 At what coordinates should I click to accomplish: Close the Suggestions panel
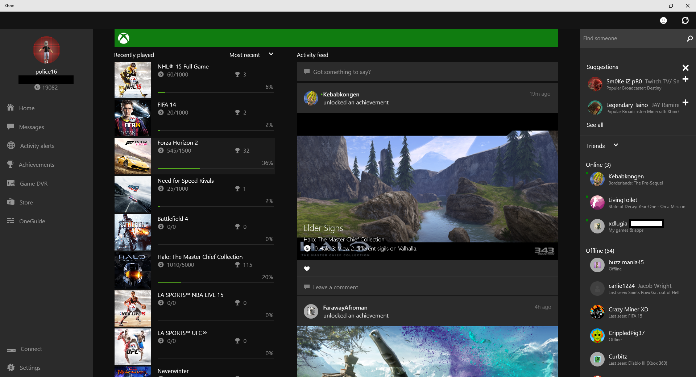(x=685, y=68)
